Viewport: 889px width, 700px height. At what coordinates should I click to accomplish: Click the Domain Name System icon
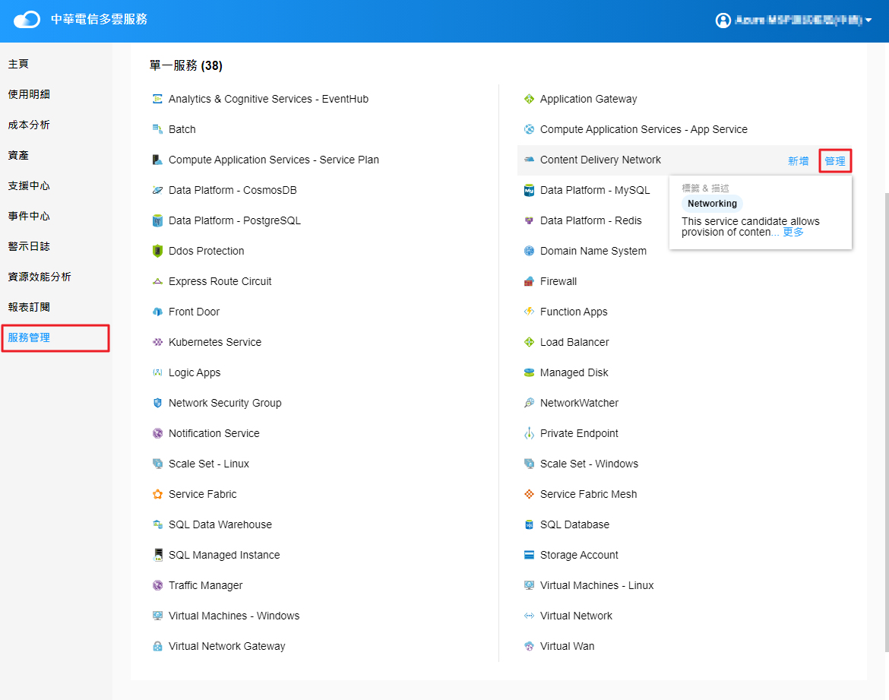[529, 251]
